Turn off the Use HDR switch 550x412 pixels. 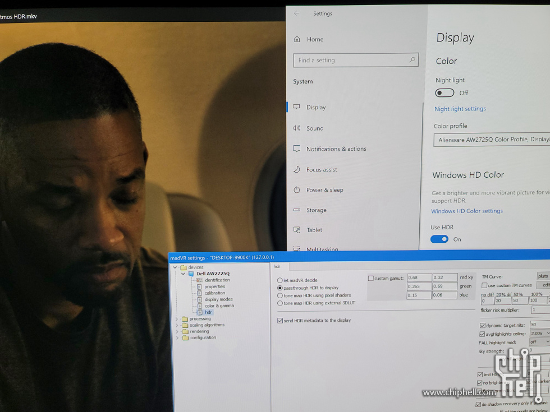tap(439, 239)
